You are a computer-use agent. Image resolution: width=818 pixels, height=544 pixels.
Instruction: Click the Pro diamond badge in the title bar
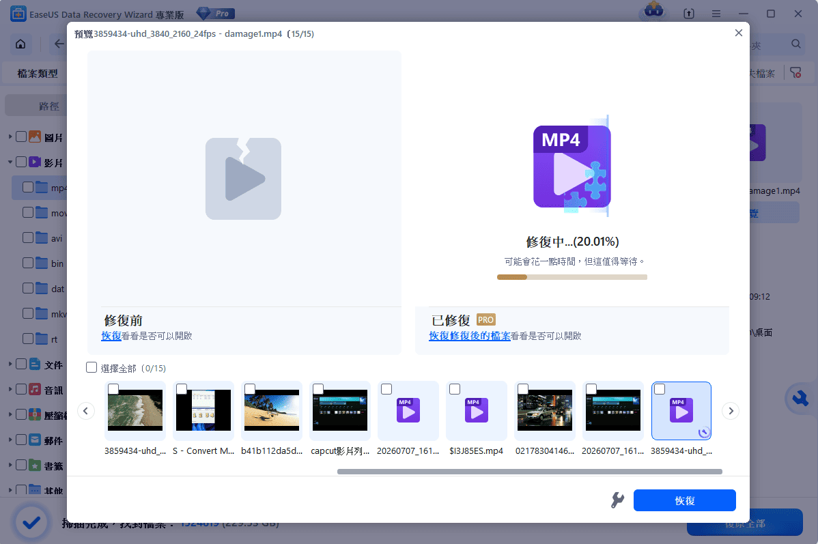tap(216, 14)
